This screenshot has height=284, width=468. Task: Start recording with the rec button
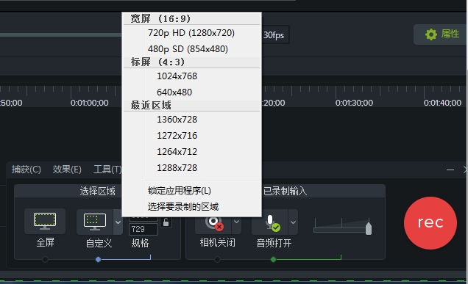point(430,223)
